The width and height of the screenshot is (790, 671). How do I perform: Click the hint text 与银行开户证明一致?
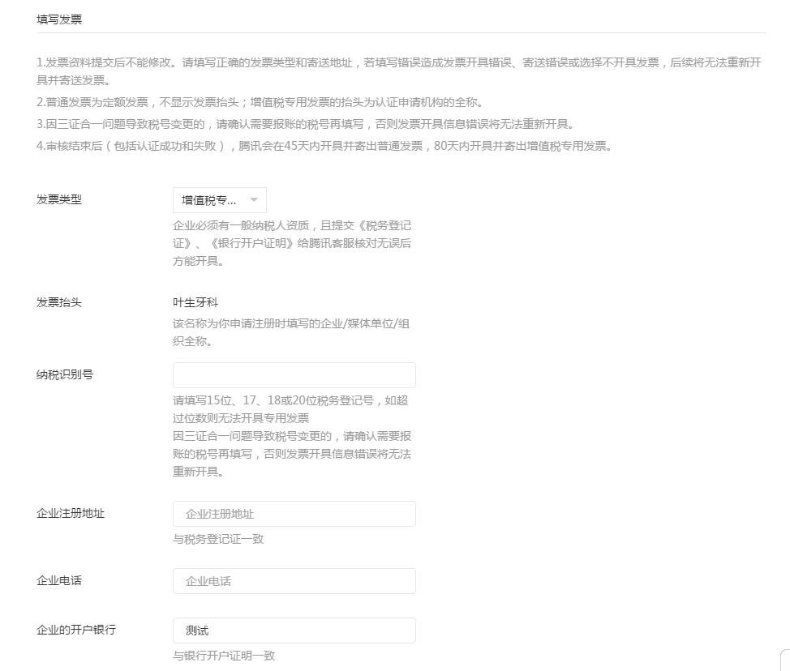pyautogui.click(x=223, y=656)
